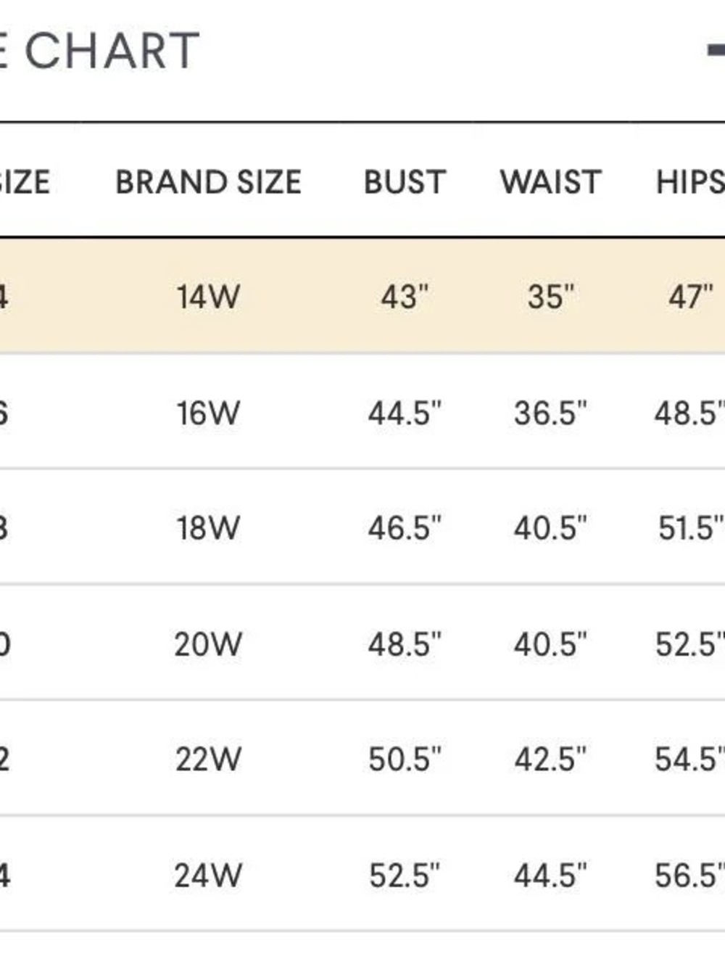
Task: Click the CHART heading text
Action: (112, 51)
